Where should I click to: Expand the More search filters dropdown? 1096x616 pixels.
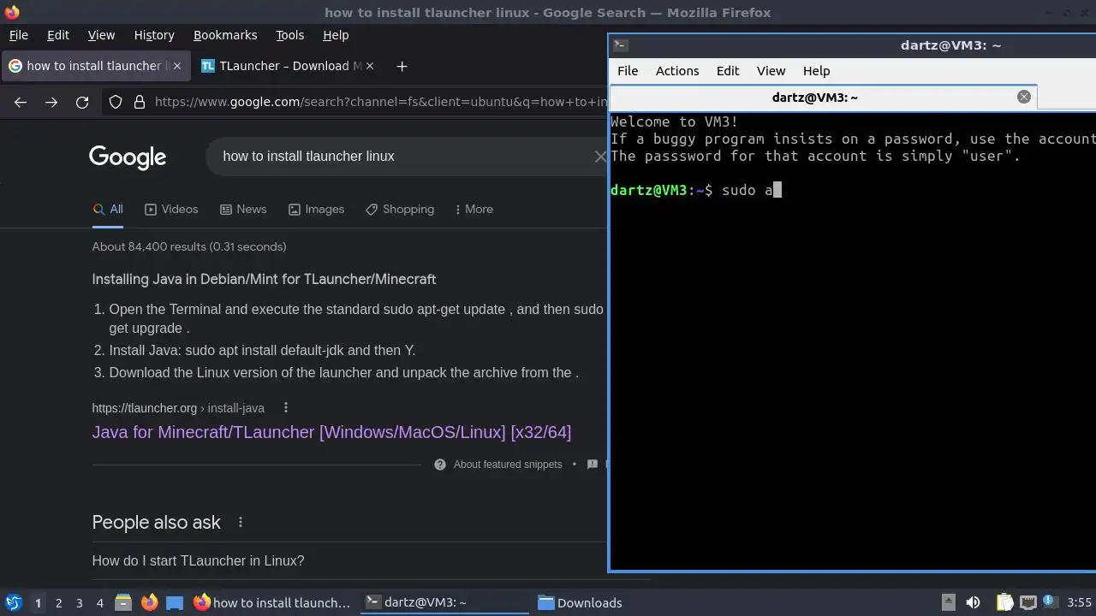click(x=474, y=210)
